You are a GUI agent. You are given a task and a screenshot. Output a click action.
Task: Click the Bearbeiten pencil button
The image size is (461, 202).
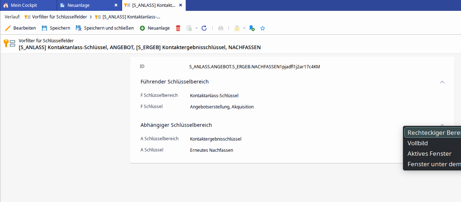coord(21,28)
